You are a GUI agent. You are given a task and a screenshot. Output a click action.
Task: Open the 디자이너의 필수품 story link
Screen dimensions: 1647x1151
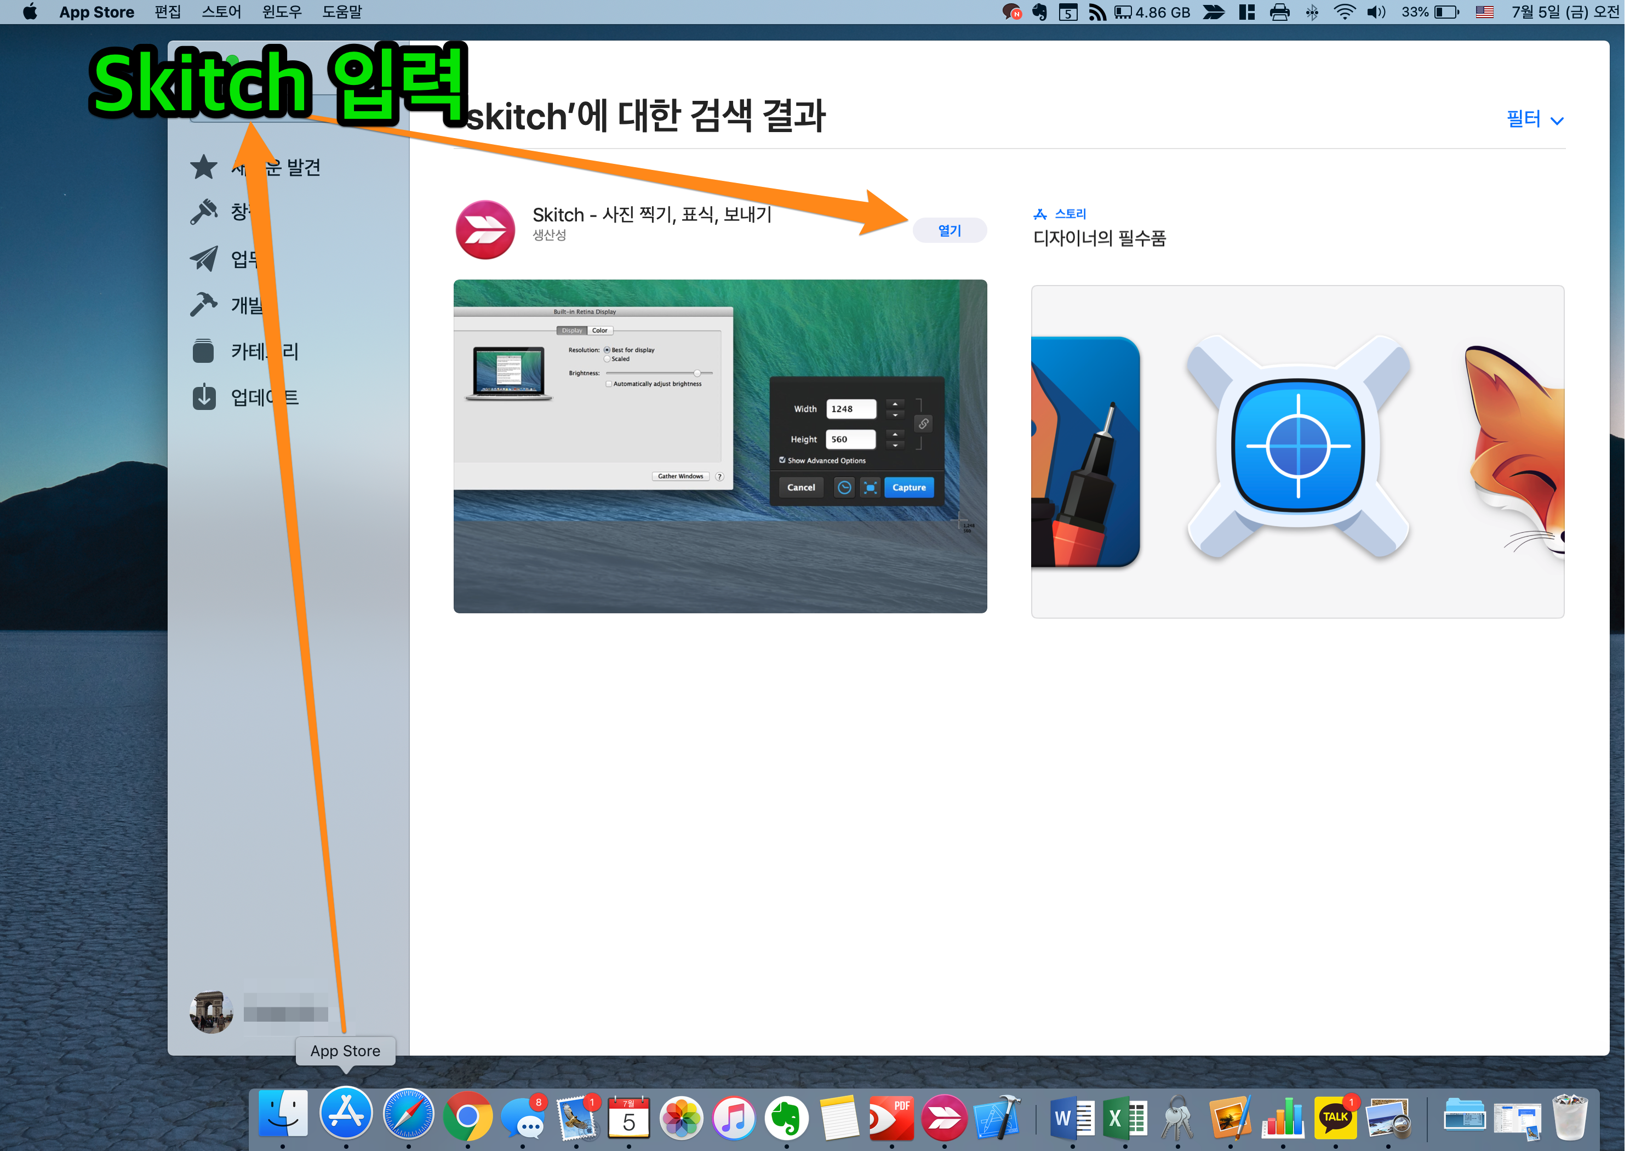click(x=1099, y=237)
